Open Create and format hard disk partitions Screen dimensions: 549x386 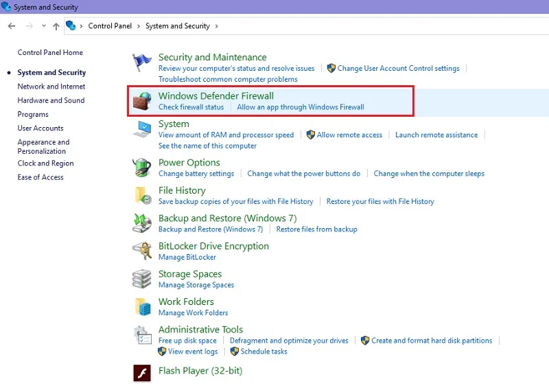[x=432, y=341]
